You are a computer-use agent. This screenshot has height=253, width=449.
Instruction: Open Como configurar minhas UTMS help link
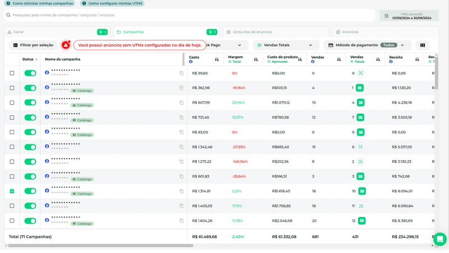coord(112,3)
